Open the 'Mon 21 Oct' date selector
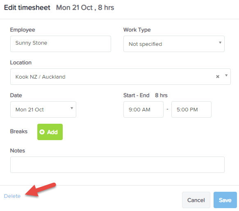The height and width of the screenshot is (211, 239). point(43,109)
